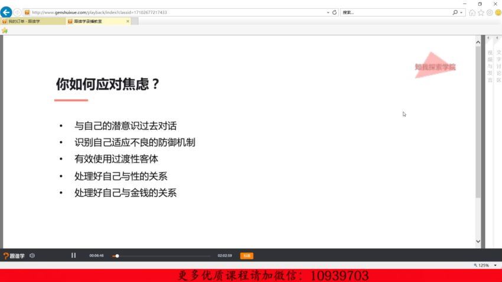
Task: Expand the 视频与发言 side panel
Action: 490,65
